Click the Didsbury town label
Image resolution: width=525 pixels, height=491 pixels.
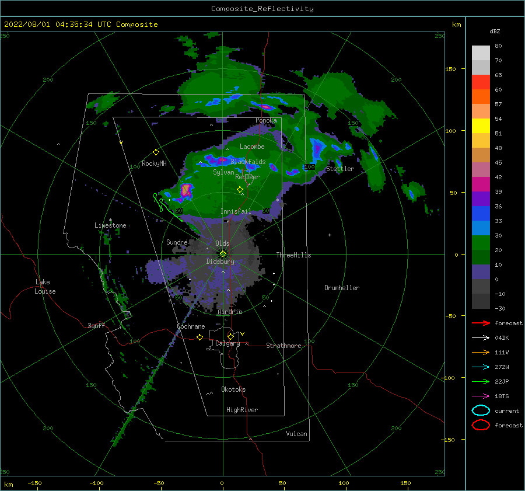click(220, 262)
